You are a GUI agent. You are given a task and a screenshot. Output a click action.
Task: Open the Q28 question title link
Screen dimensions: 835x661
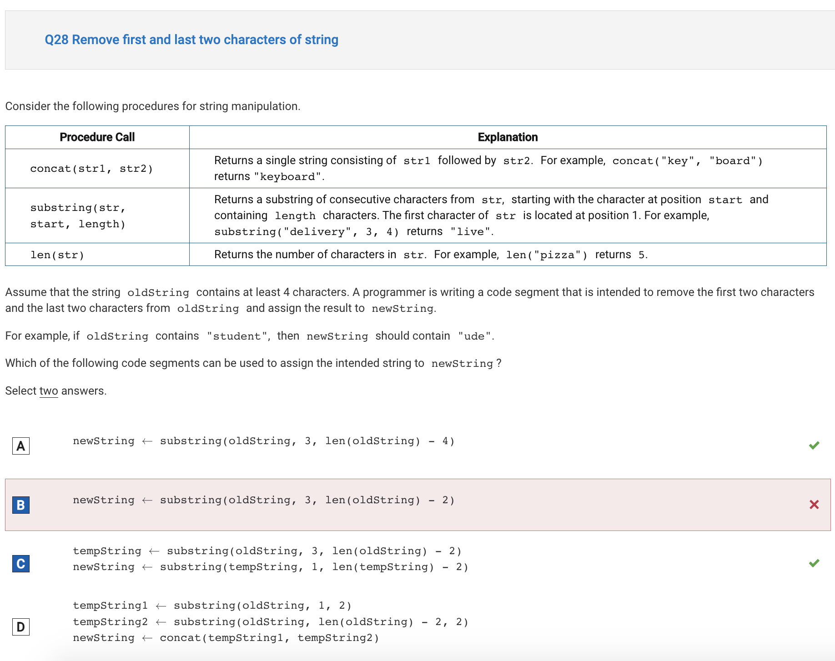tap(191, 40)
